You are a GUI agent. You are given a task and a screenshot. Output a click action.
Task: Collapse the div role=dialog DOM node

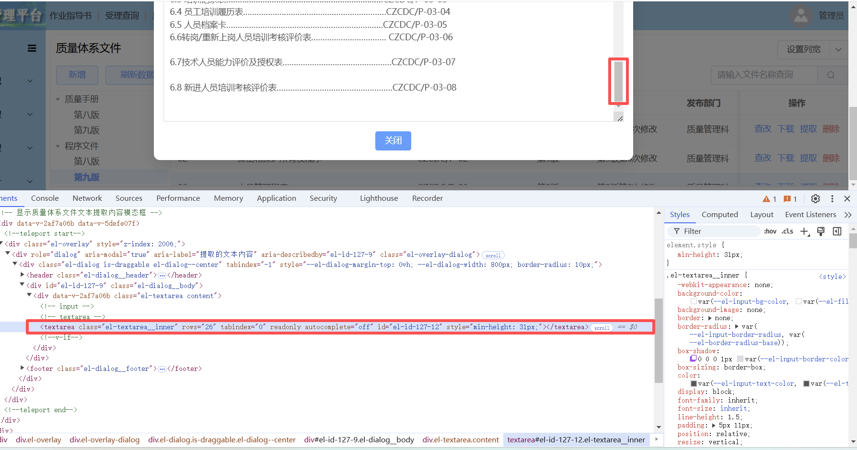pos(7,254)
